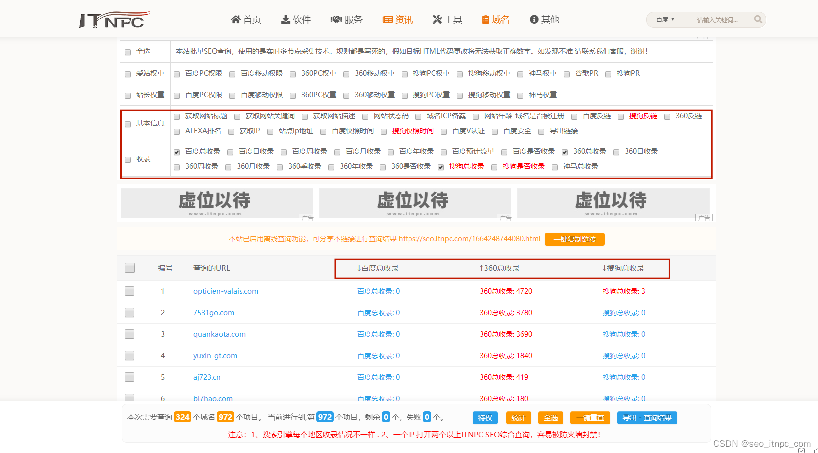Tick the 收录 row checkbox

[x=128, y=160]
